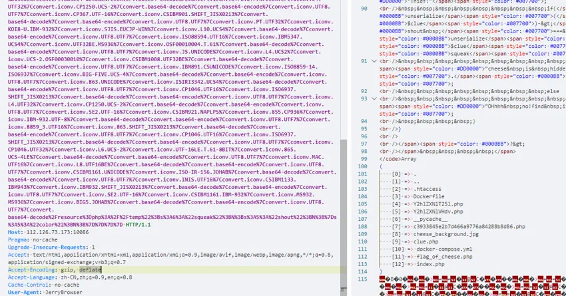The image size is (566, 296).
Task: Click the Pragma header name
Action: [18, 239]
